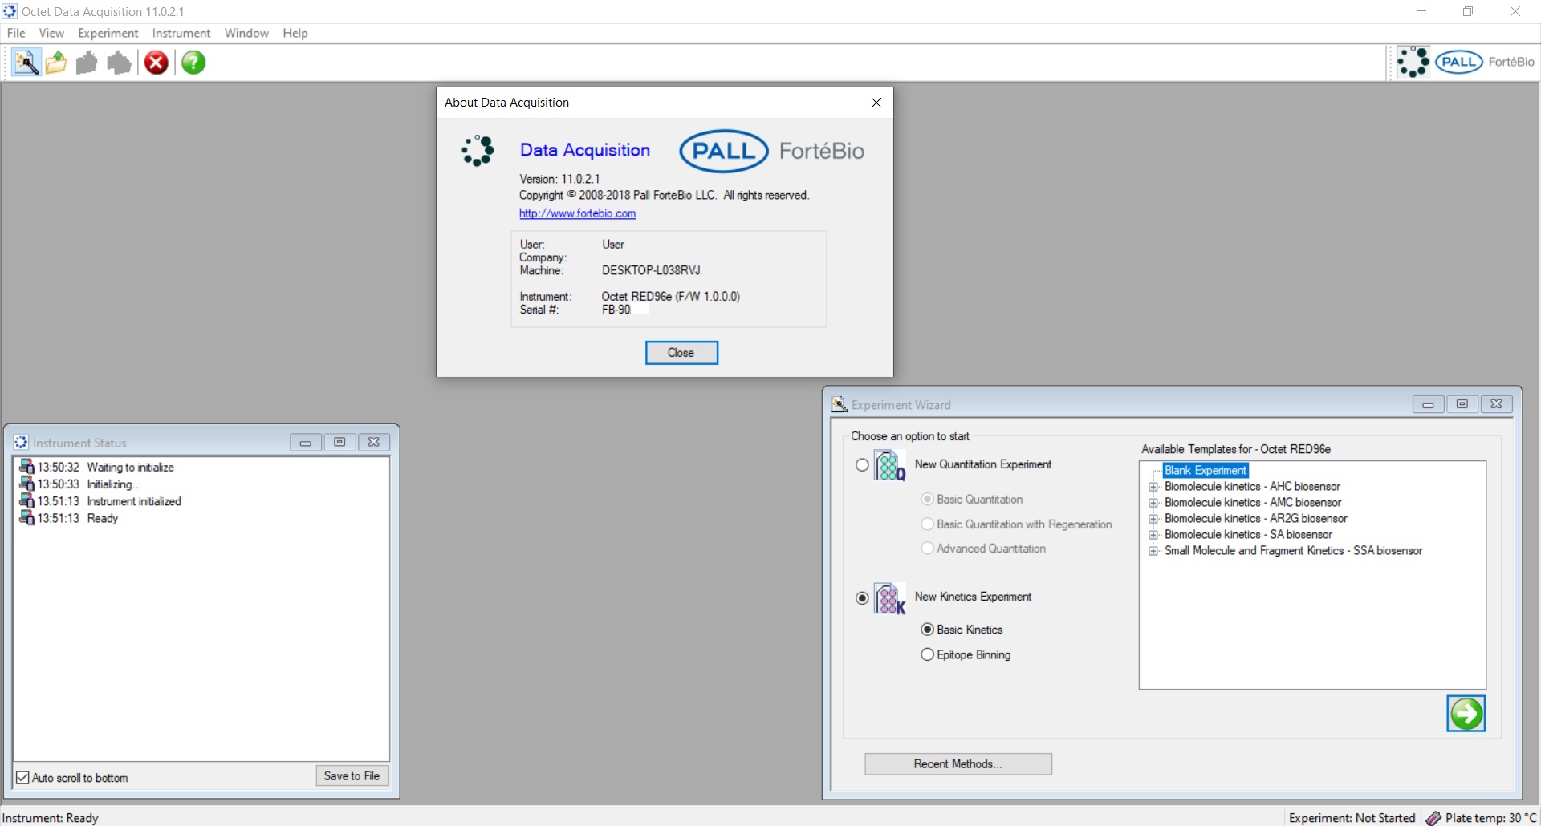Viewport: 1541px width, 826px height.
Task: Minimize the Experiment Wizard window
Action: pyautogui.click(x=1428, y=404)
